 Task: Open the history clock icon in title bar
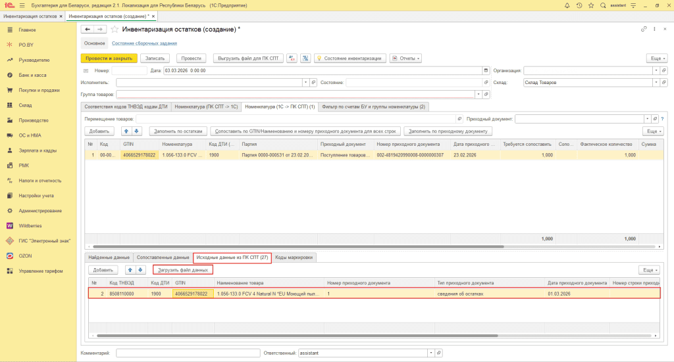(580, 5)
